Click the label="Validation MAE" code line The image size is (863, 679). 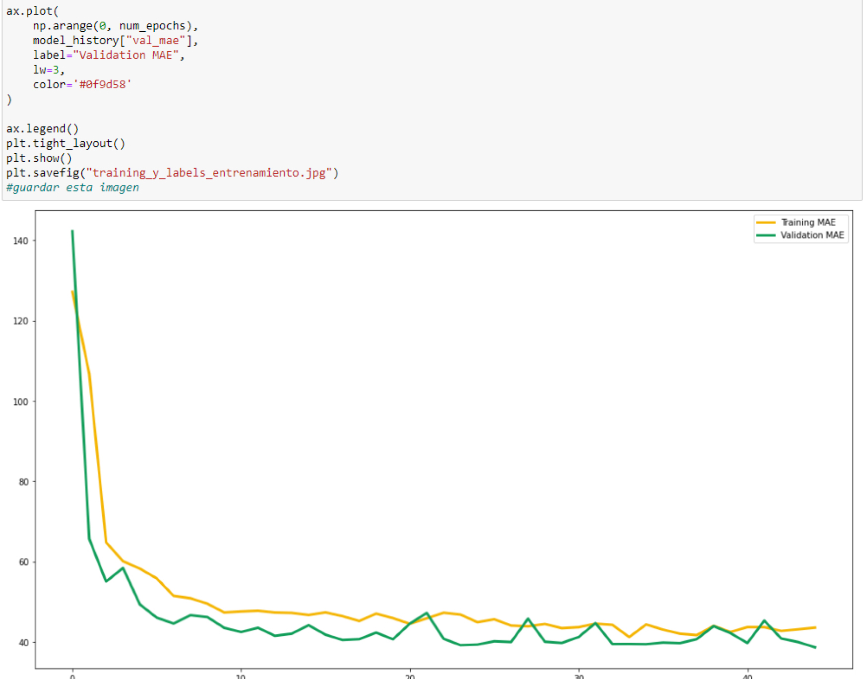[108, 55]
